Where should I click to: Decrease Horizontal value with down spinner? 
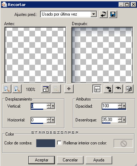point(49,121)
